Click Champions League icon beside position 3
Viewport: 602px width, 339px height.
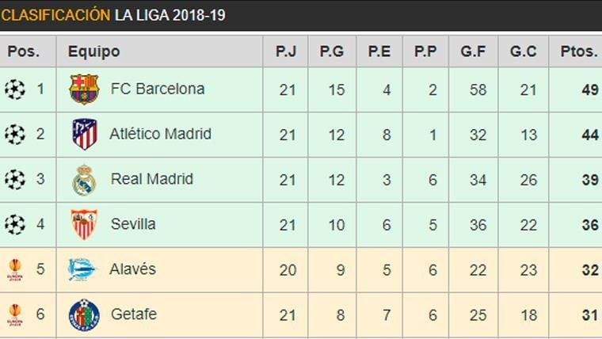pyautogui.click(x=15, y=180)
